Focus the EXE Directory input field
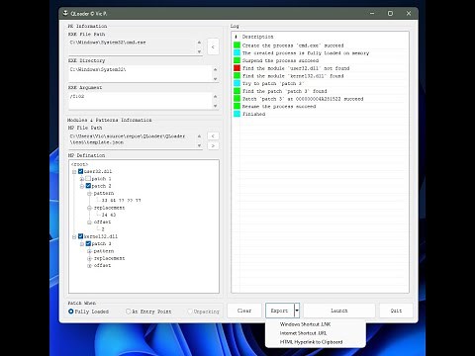475x356 pixels. [141, 74]
